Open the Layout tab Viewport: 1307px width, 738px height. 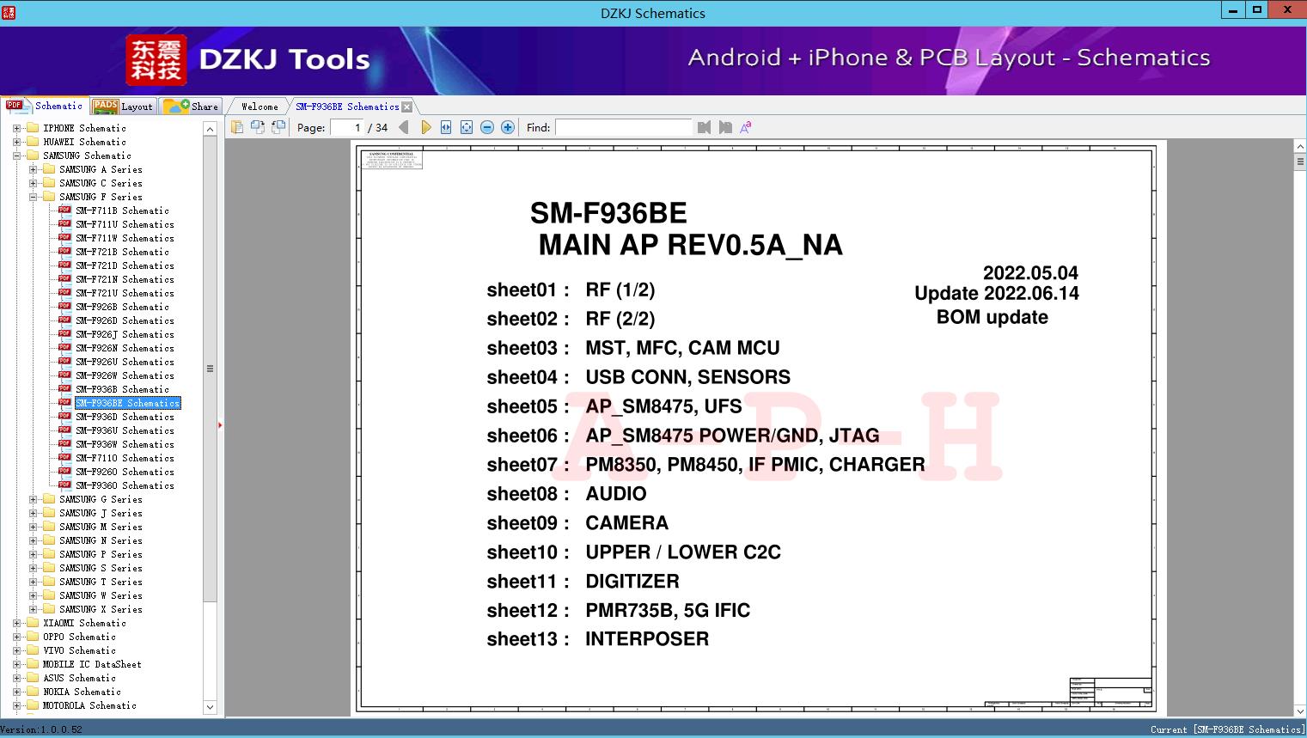click(123, 106)
